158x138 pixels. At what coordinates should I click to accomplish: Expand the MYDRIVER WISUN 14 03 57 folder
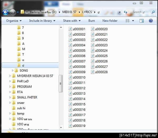[10, 76]
